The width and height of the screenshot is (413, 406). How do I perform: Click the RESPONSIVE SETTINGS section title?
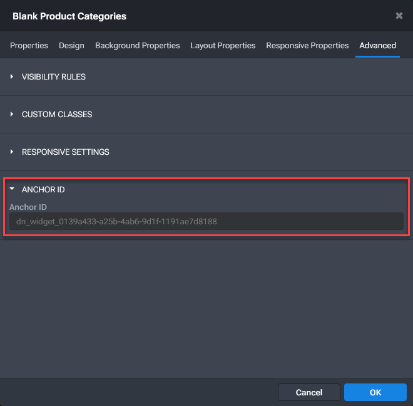click(66, 152)
